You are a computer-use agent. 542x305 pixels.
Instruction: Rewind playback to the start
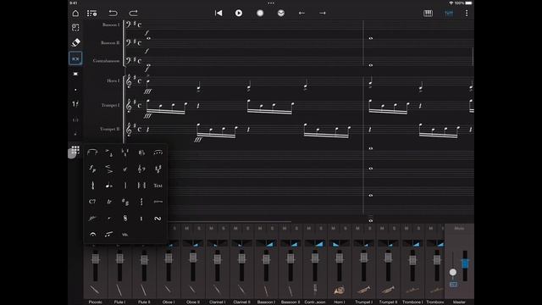[218, 14]
